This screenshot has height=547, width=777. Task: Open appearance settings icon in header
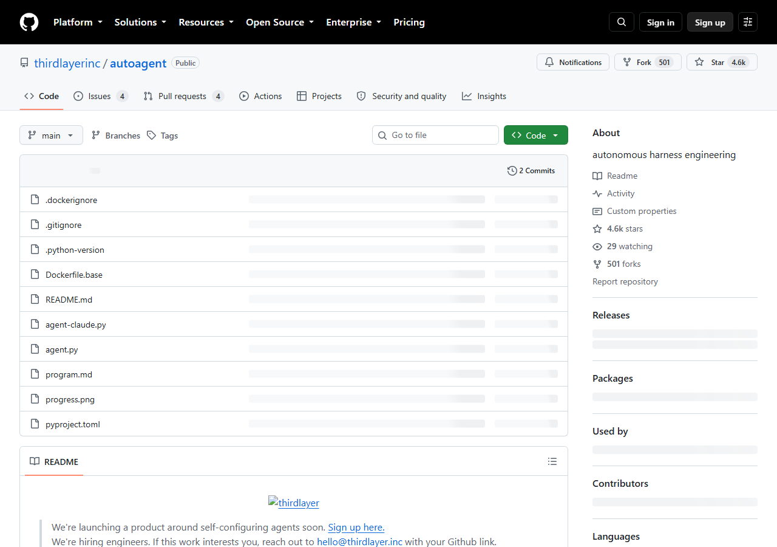(x=748, y=22)
